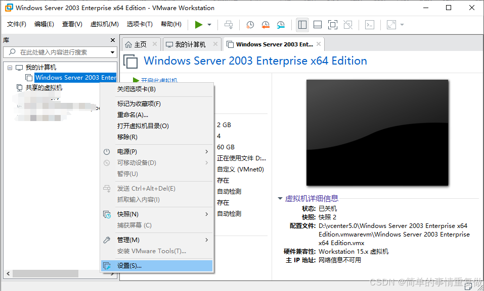Screen dimensions: 484x291
Task: Toggle the thumbnail bar view icon
Action: (x=317, y=25)
